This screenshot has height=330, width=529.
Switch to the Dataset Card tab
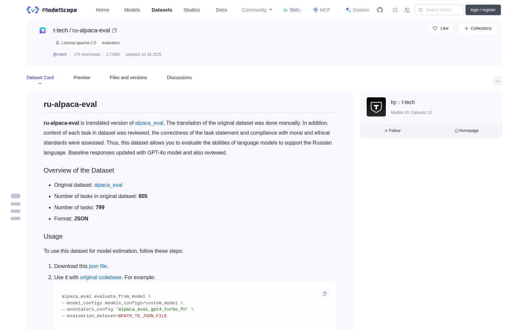coord(40,78)
